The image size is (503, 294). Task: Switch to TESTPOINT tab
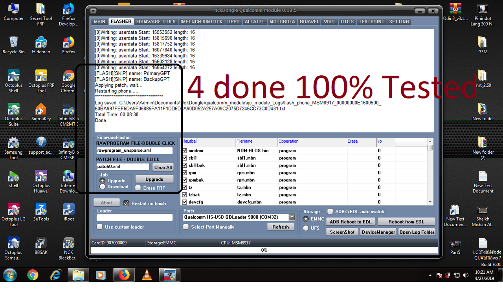tap(371, 22)
